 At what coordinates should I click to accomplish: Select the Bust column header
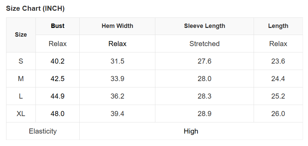[x=58, y=26]
